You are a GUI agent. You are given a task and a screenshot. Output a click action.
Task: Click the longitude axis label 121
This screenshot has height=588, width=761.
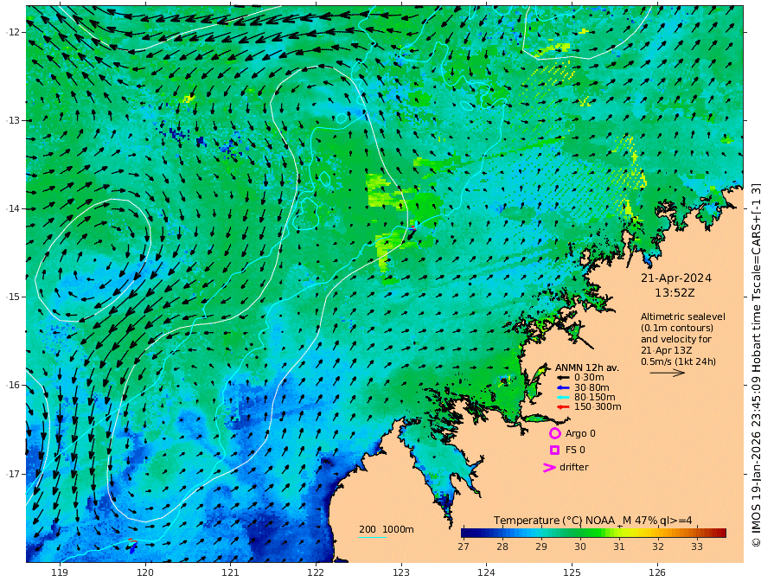coord(231,573)
